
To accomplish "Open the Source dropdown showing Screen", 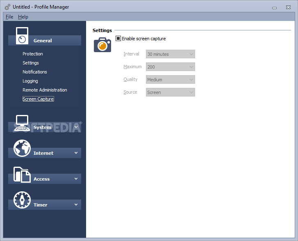I will pos(170,92).
